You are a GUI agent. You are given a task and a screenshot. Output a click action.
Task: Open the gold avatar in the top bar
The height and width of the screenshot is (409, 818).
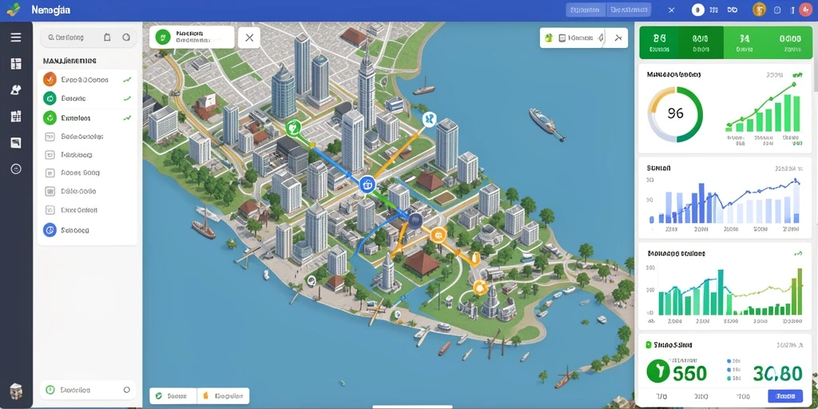click(760, 10)
